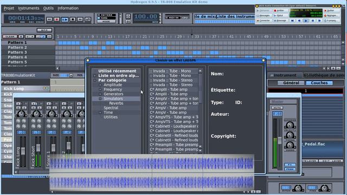Viewport: 347px width, 195px height.
Task: Expand the Frequency category
Action: [100, 89]
